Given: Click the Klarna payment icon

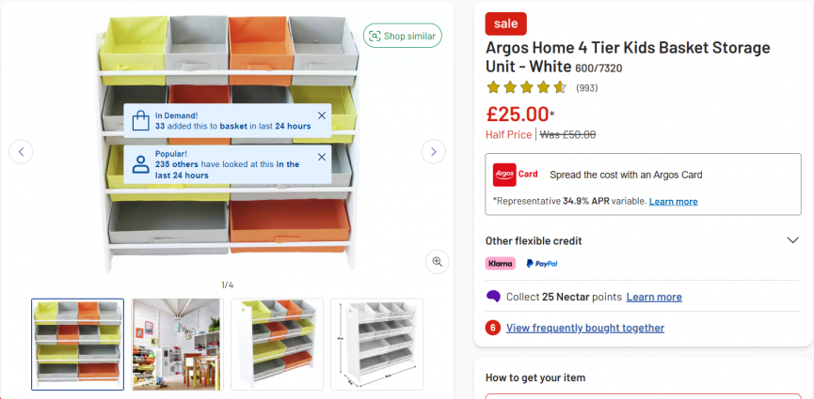Looking at the screenshot, I should click(501, 264).
